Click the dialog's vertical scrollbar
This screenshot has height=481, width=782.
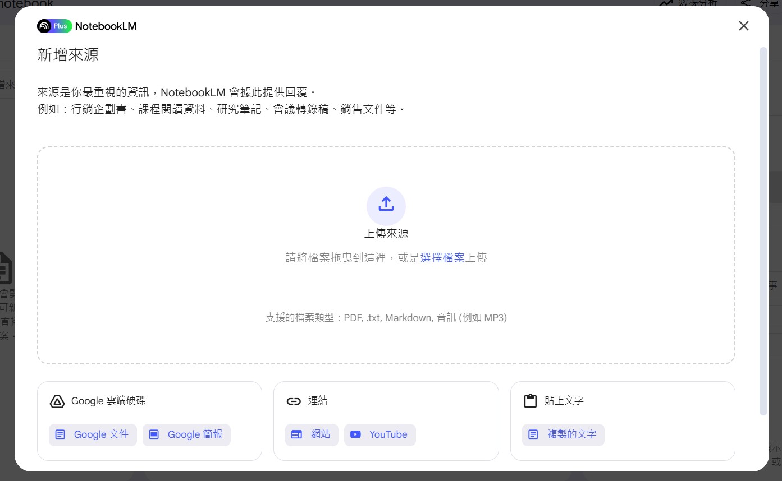click(763, 231)
